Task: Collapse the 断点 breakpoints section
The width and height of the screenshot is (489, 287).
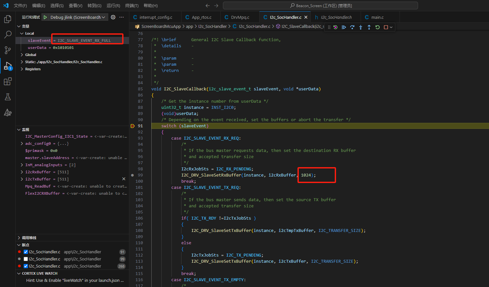Action: (x=19, y=245)
